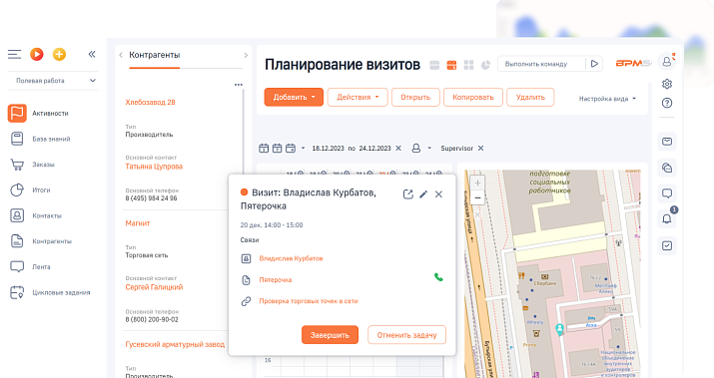Open three-dot menu in Контрагенты panel
This screenshot has width=714, height=378.
click(238, 85)
